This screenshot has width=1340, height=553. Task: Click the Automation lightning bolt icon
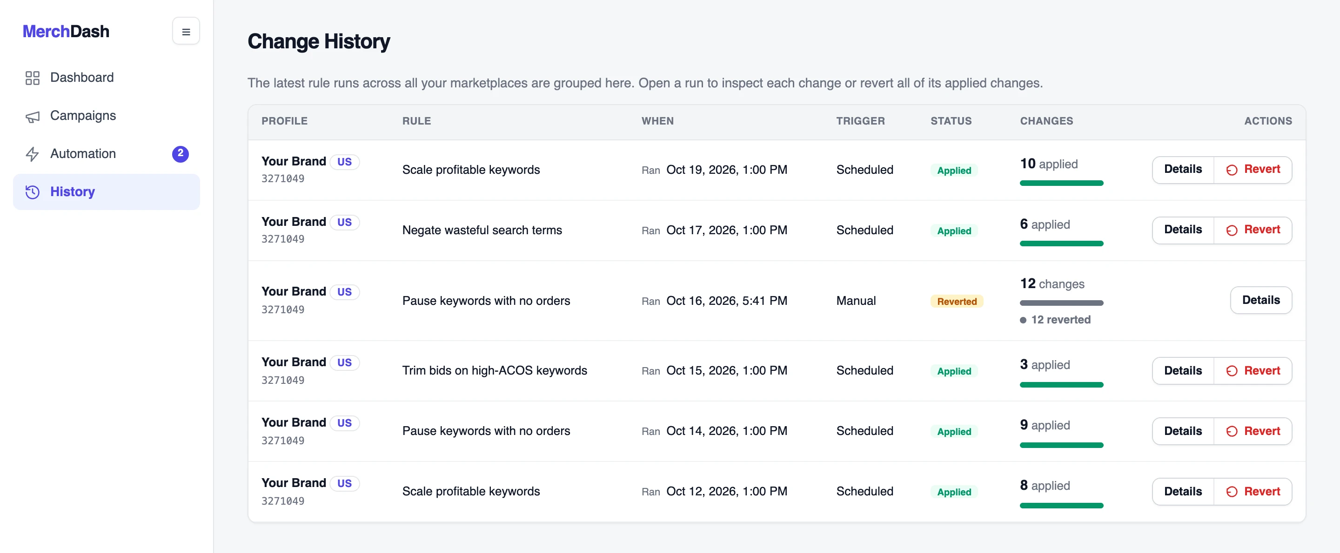tap(32, 154)
